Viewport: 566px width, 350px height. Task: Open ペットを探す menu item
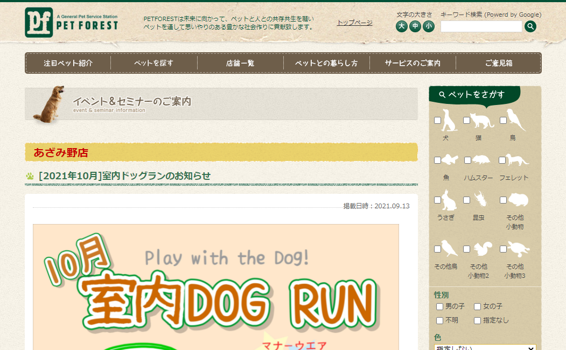coord(154,63)
